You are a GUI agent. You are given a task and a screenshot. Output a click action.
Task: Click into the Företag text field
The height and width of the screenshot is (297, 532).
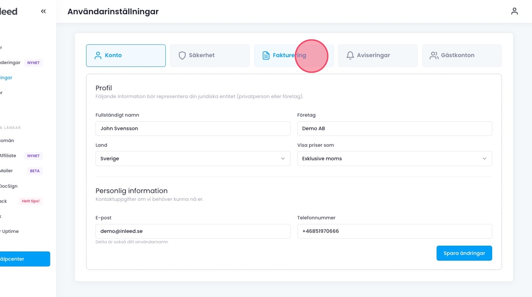394,128
